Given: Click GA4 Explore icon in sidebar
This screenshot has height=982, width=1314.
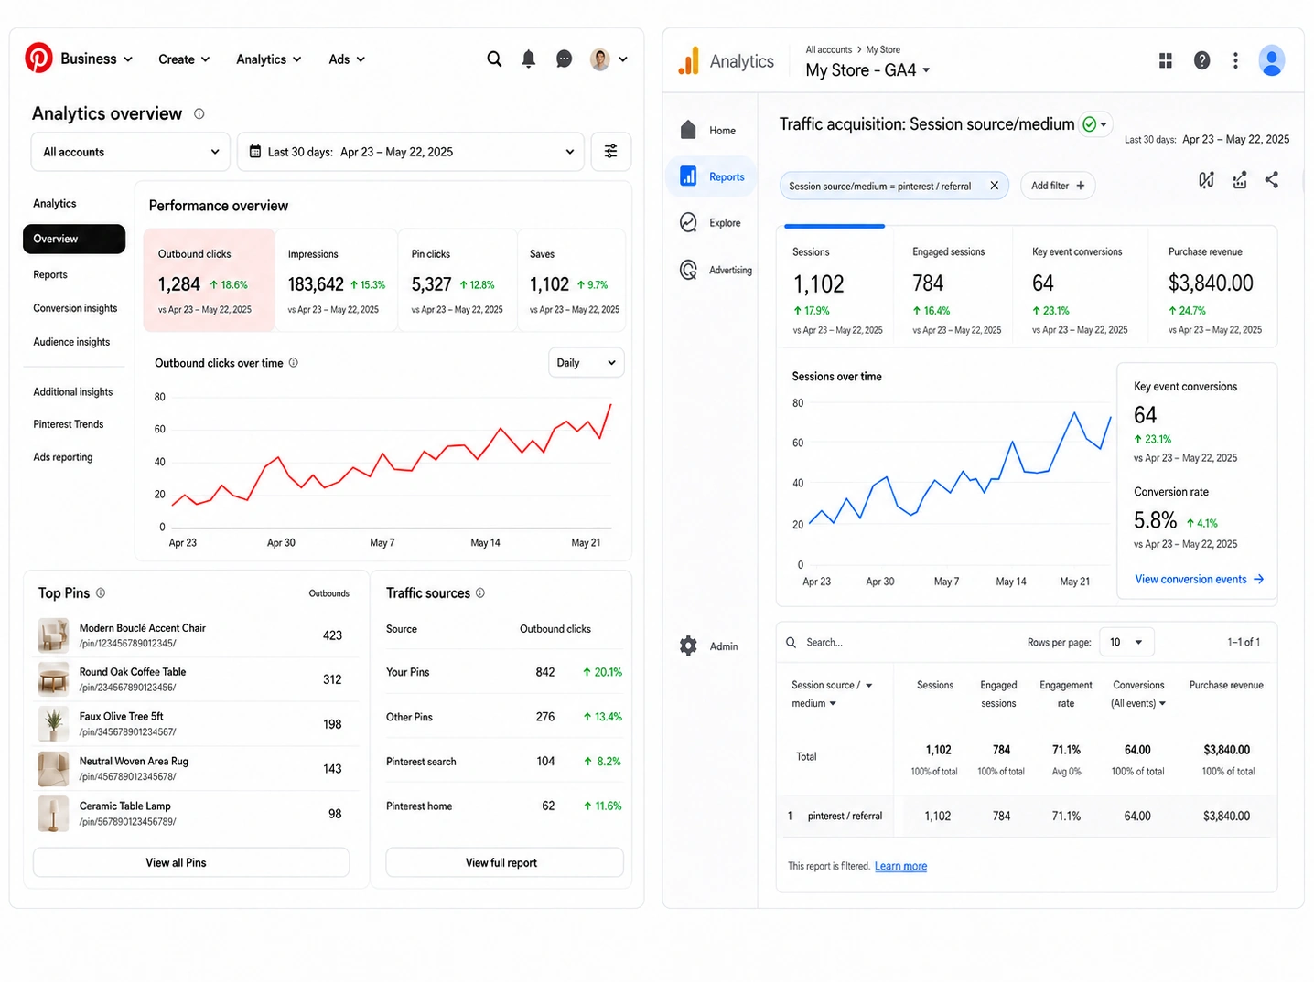Looking at the screenshot, I should point(689,222).
